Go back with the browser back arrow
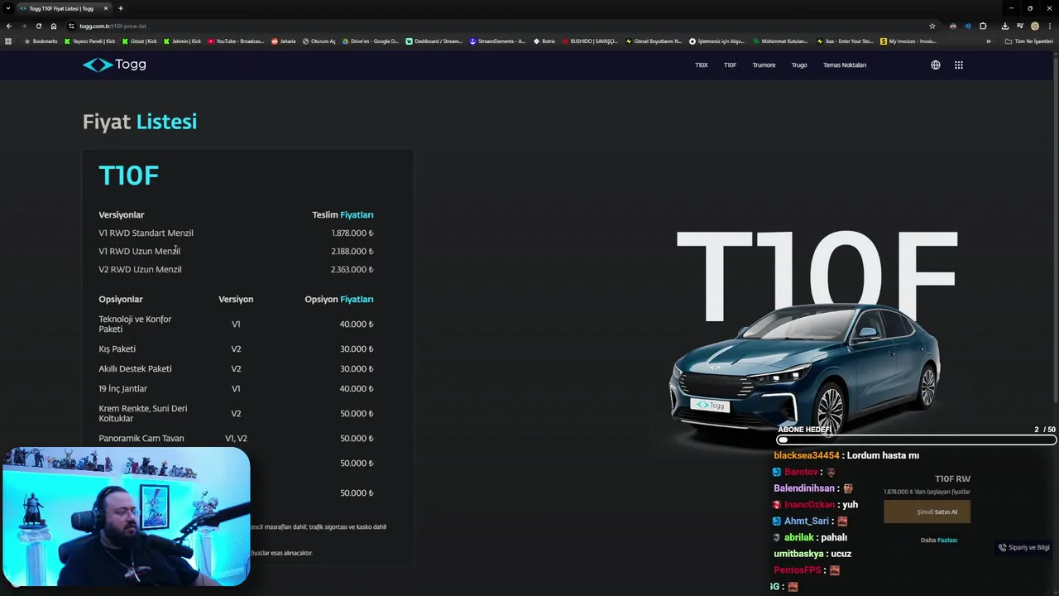Image resolution: width=1059 pixels, height=596 pixels. point(9,26)
